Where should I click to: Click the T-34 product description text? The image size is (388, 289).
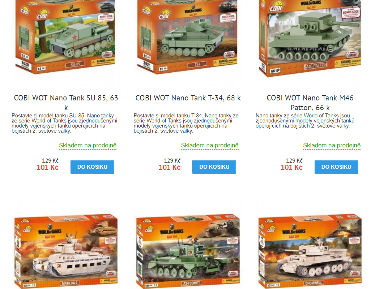point(186,123)
